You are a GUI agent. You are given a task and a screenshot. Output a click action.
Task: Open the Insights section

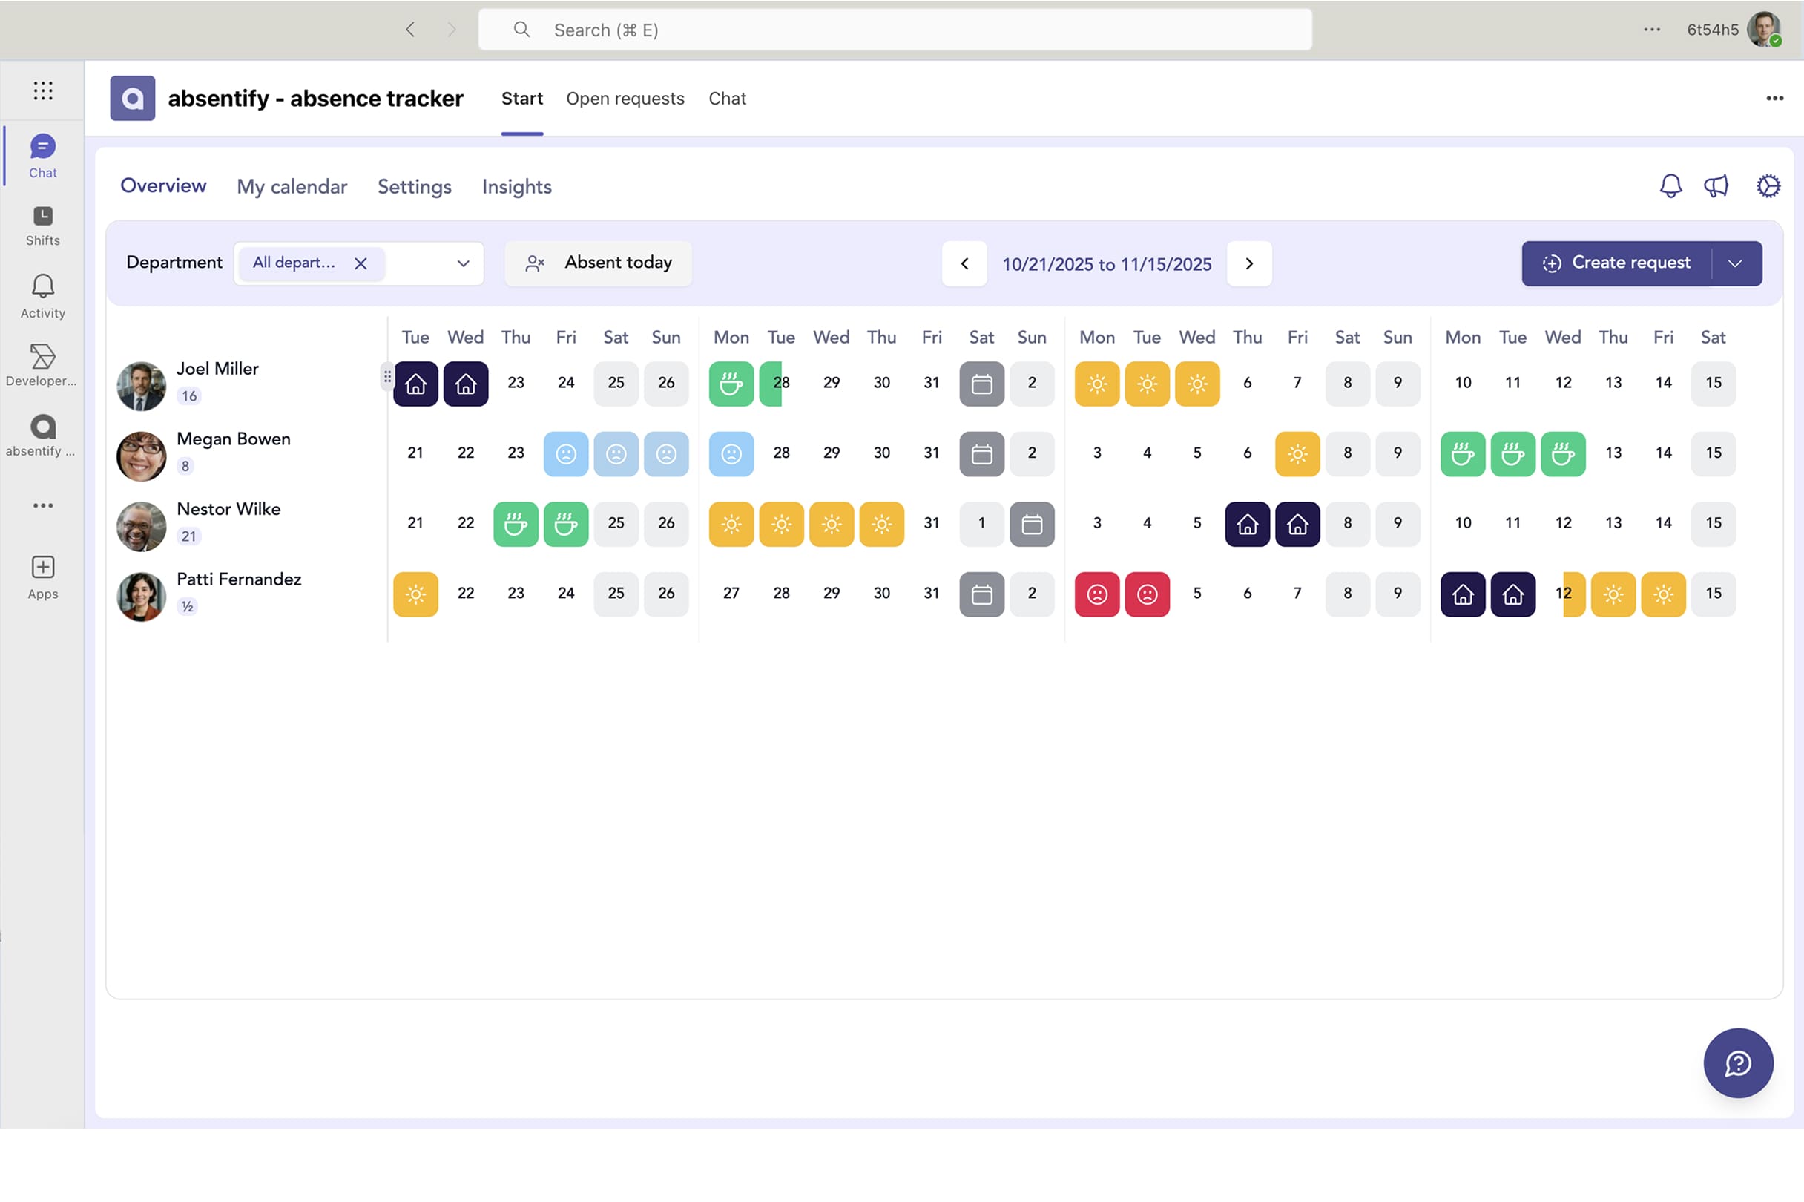pos(516,186)
